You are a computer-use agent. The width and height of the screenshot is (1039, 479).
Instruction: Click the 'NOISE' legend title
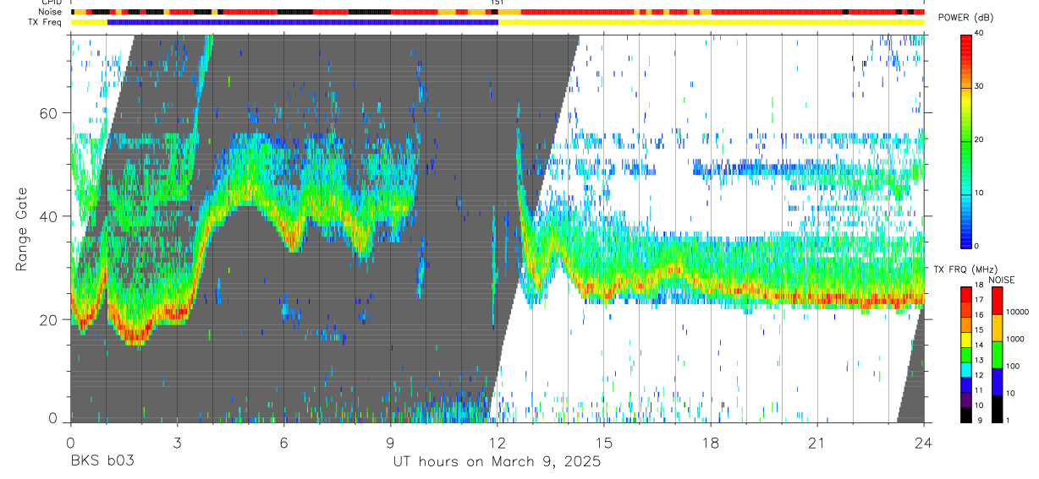(x=1002, y=279)
